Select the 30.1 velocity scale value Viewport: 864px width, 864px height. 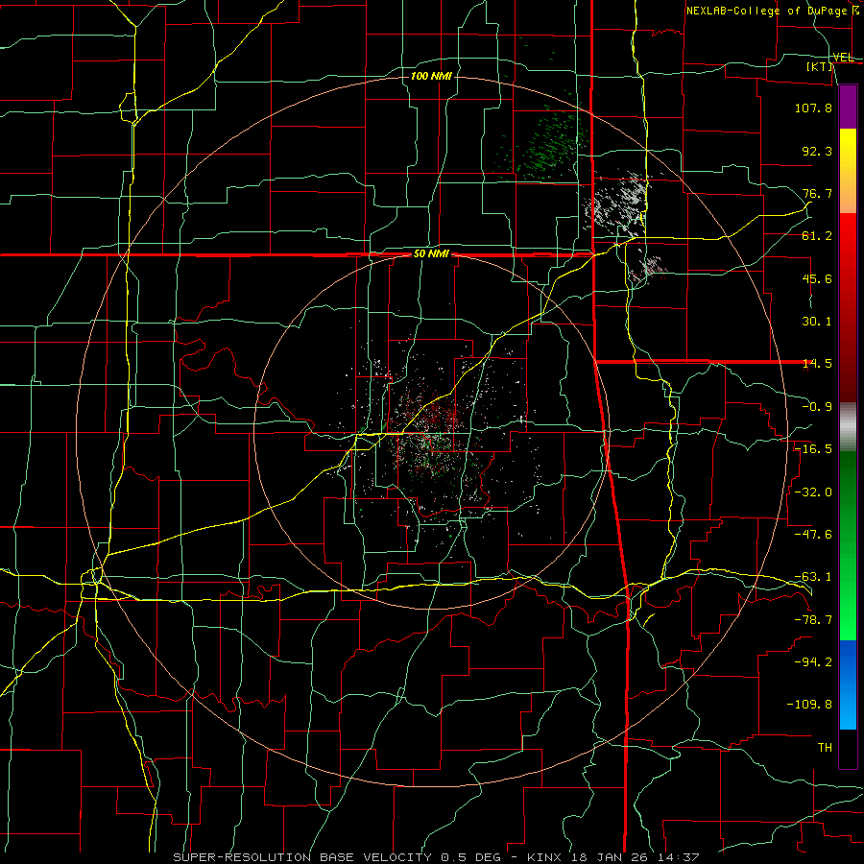click(x=817, y=322)
